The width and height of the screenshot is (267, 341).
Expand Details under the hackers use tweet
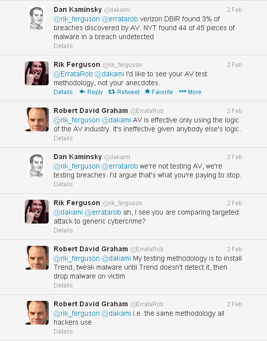tap(63, 332)
